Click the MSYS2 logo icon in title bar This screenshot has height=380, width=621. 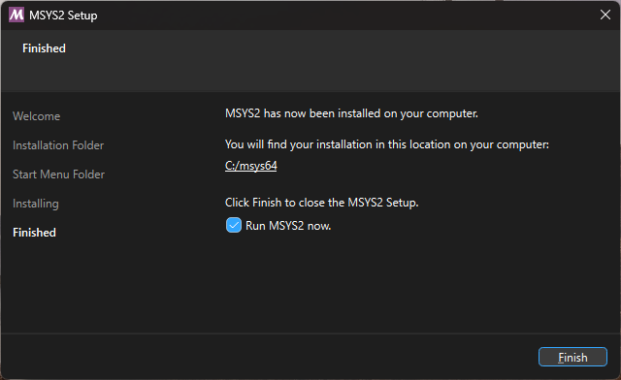tap(16, 16)
